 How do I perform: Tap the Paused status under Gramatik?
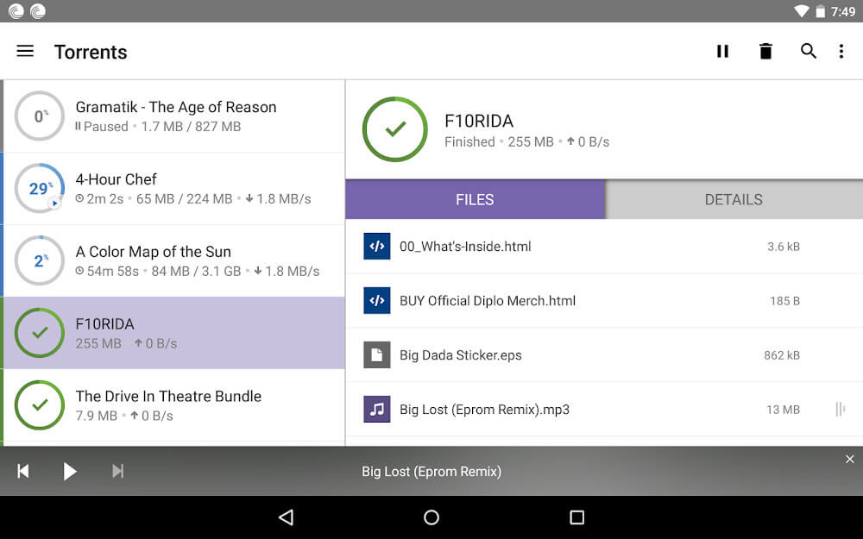(x=102, y=127)
